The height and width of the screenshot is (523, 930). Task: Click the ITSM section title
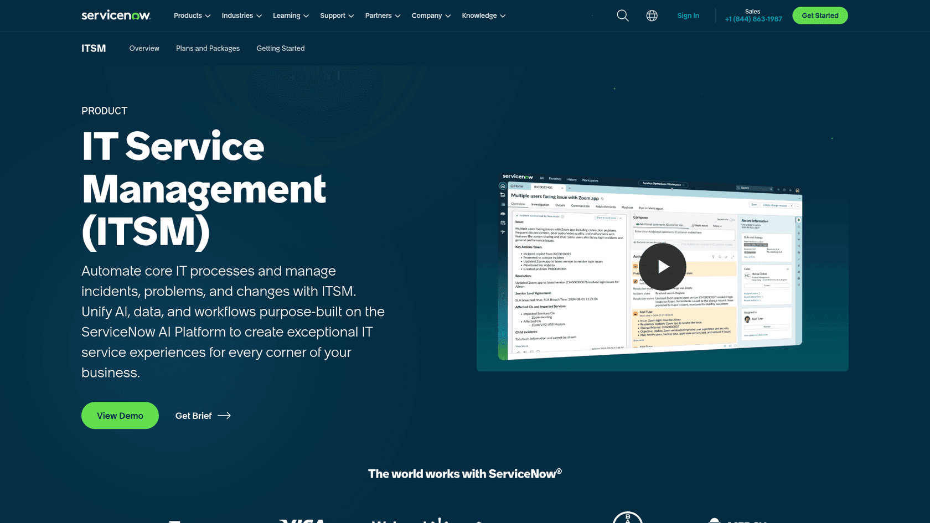[x=94, y=49]
